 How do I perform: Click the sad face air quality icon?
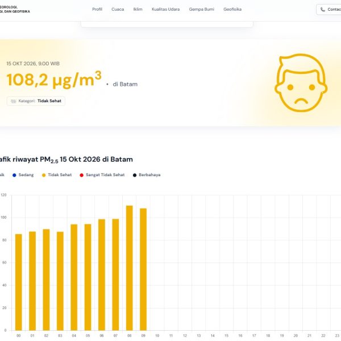[x=301, y=83]
